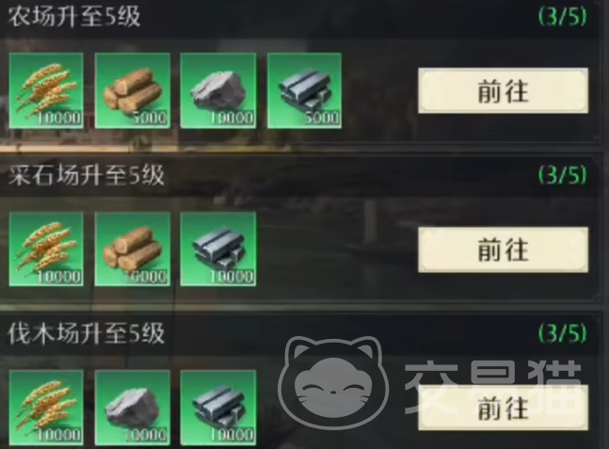Click the lumber yard (3/5) progress counter

[x=563, y=333]
